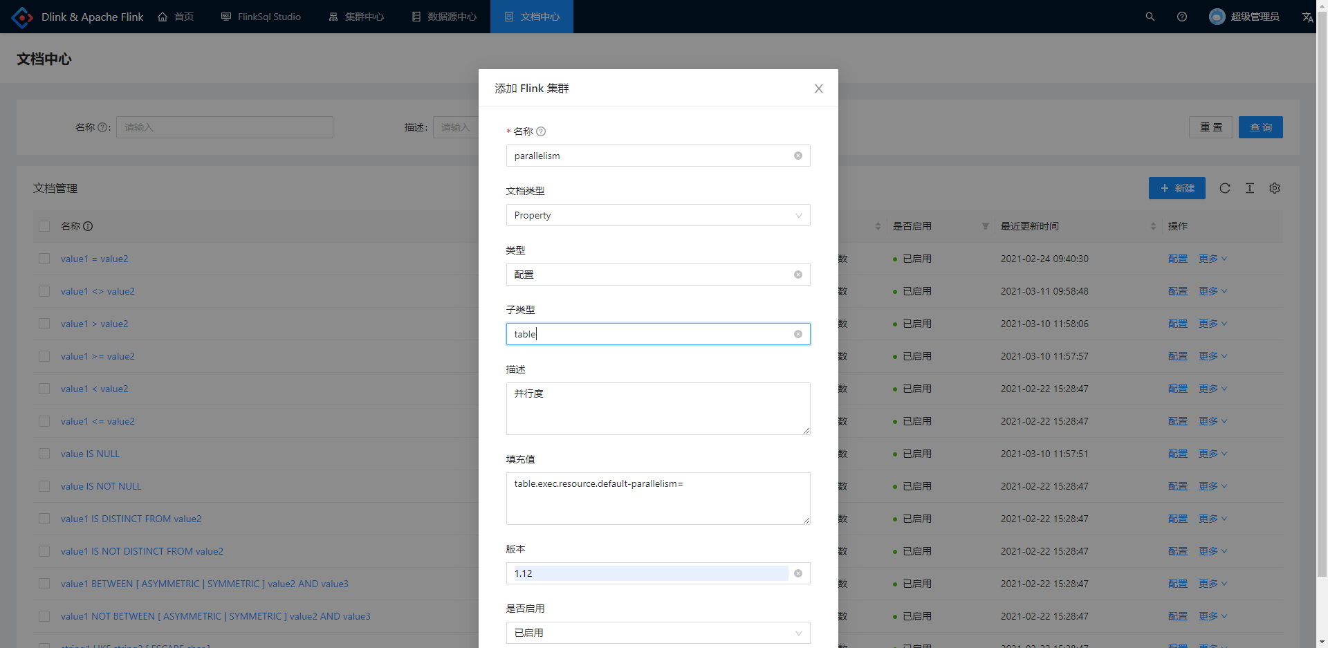Click the 名称 search input on page
The image size is (1328, 648).
[225, 127]
